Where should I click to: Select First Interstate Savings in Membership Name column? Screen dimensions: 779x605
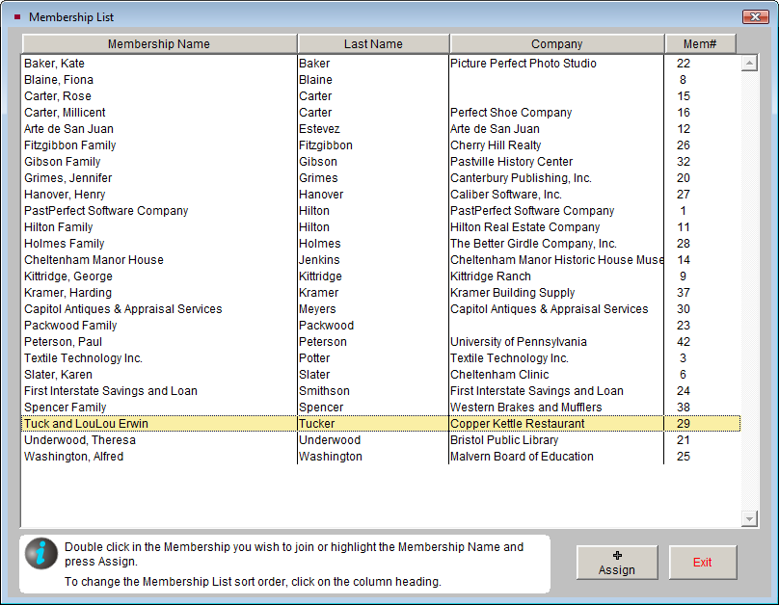[x=110, y=390]
